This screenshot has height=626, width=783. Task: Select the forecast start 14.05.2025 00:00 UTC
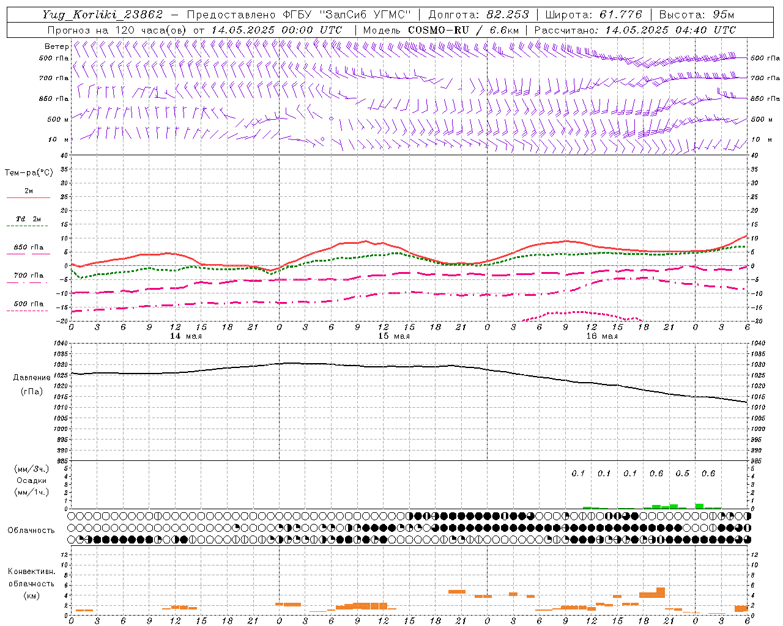(276, 30)
